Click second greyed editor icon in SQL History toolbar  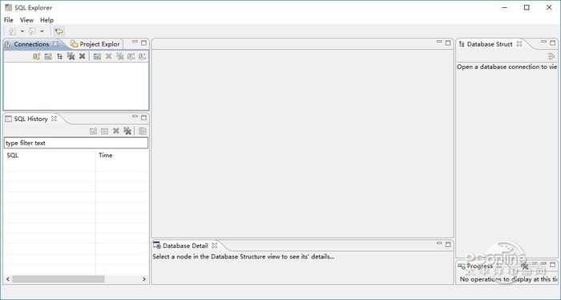click(x=104, y=131)
